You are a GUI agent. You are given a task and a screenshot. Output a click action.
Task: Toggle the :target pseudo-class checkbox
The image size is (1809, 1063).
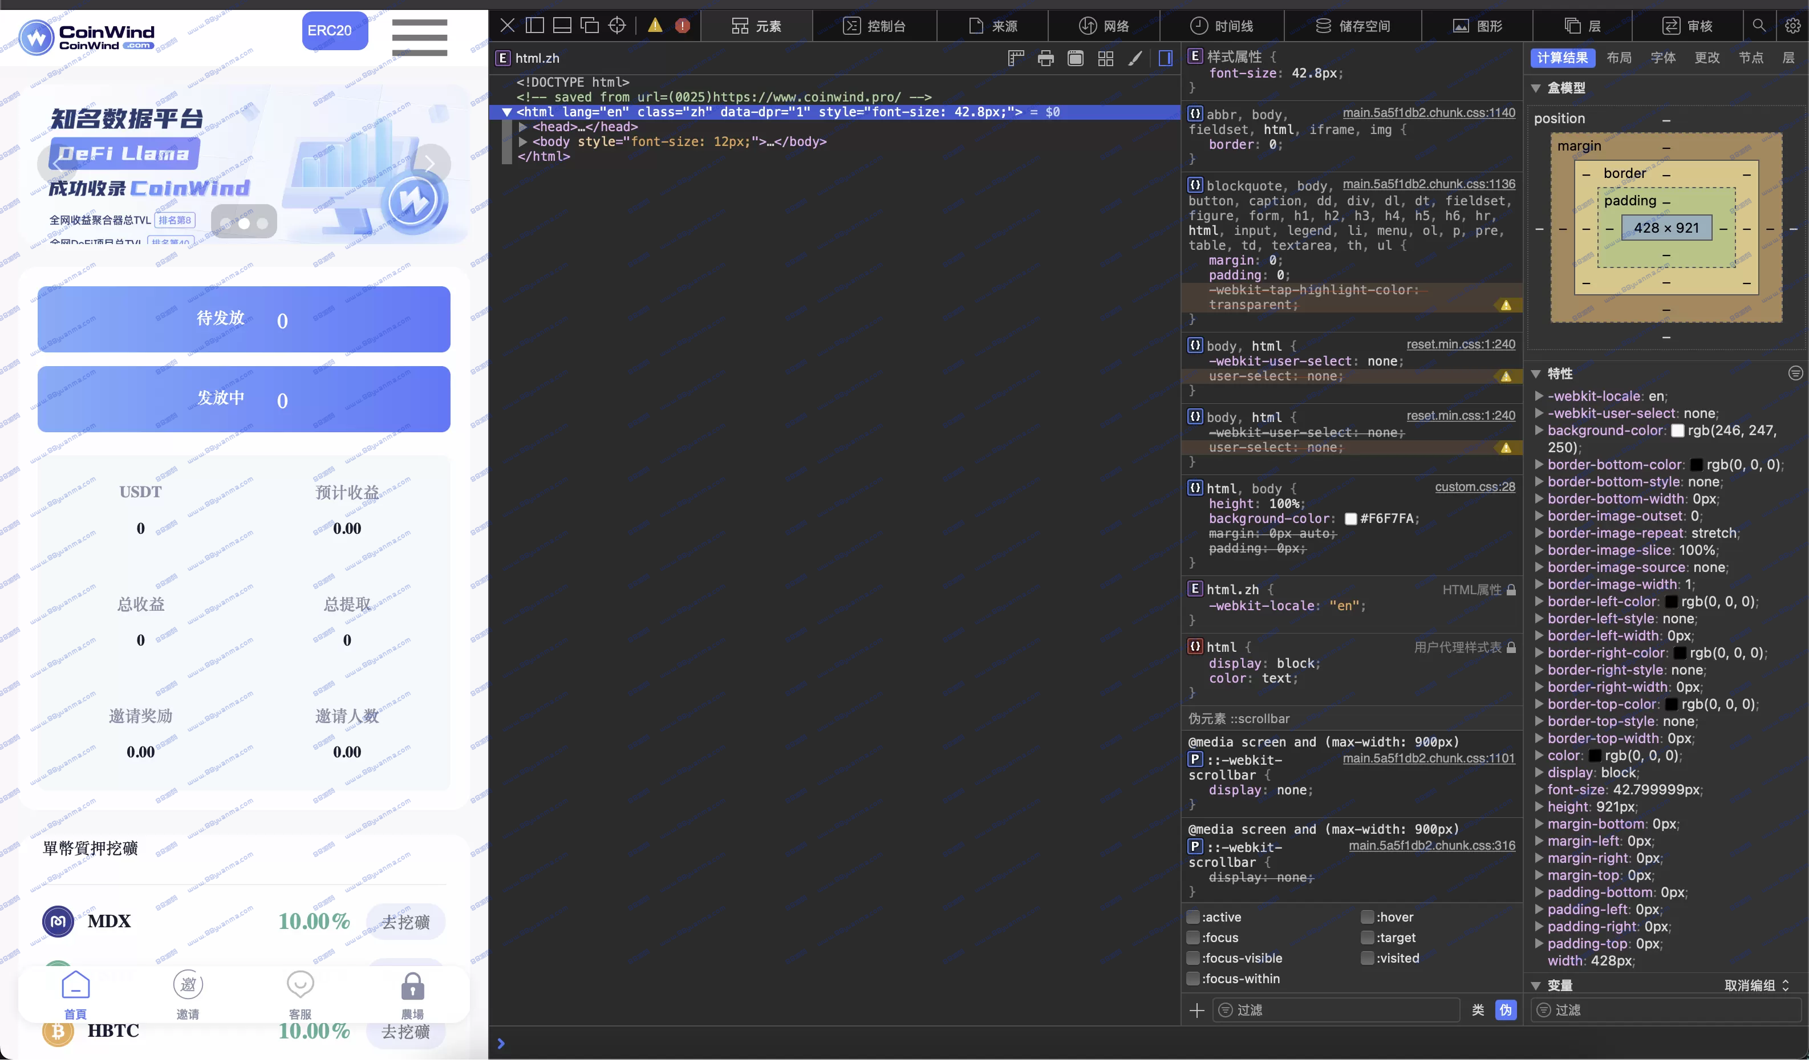1367,938
